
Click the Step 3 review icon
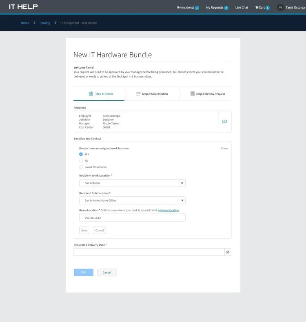pyautogui.click(x=193, y=93)
